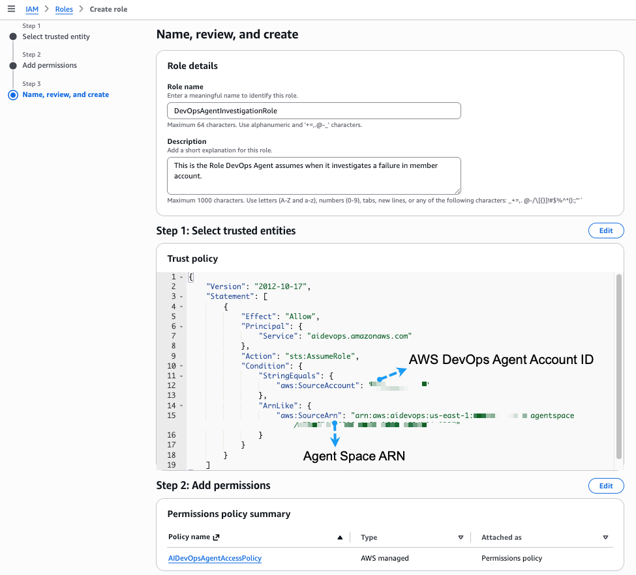Image resolution: width=636 pixels, height=575 pixels.
Task: Collapse the StringEquals fold at line 11
Action: coord(181,376)
